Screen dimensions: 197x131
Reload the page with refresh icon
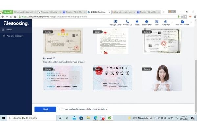[x=11, y=17]
